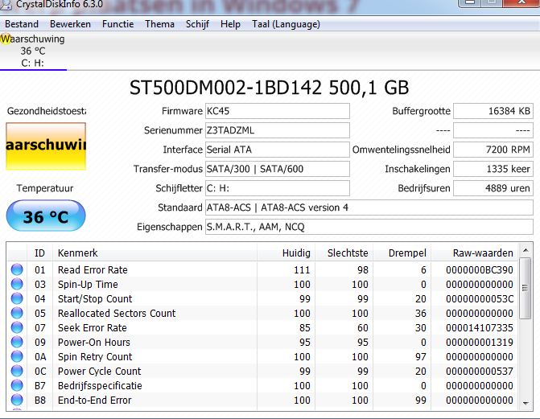Image resolution: width=540 pixels, height=419 pixels.
Task: Click the Transfer-modus field SATA/300 | SATA/600
Action: coord(278,169)
